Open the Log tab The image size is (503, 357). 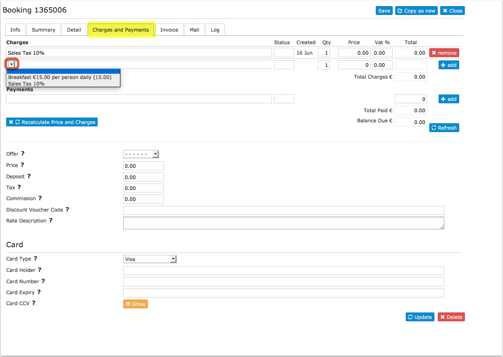215,30
